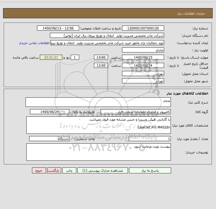The height and width of the screenshot is (209, 216).
Task: Click the label مشخصات کالای مورد نیاز
Action: (190, 125)
